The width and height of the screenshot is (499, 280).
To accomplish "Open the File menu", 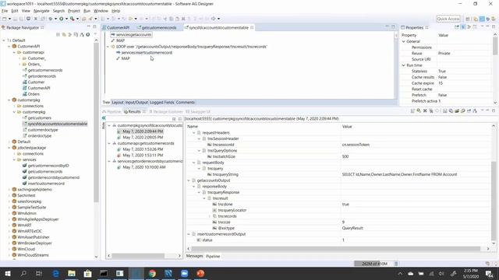I will [5, 11].
